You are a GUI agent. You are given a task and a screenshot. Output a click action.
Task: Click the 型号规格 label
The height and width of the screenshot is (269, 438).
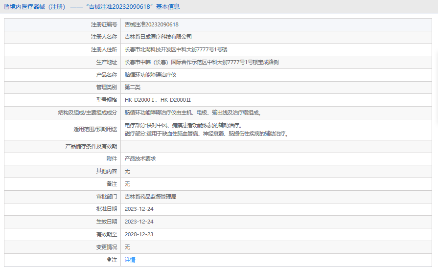click(x=107, y=100)
